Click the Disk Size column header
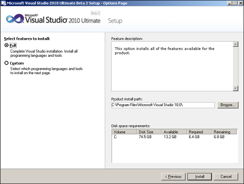This screenshot has width=244, height=184. click(148, 132)
